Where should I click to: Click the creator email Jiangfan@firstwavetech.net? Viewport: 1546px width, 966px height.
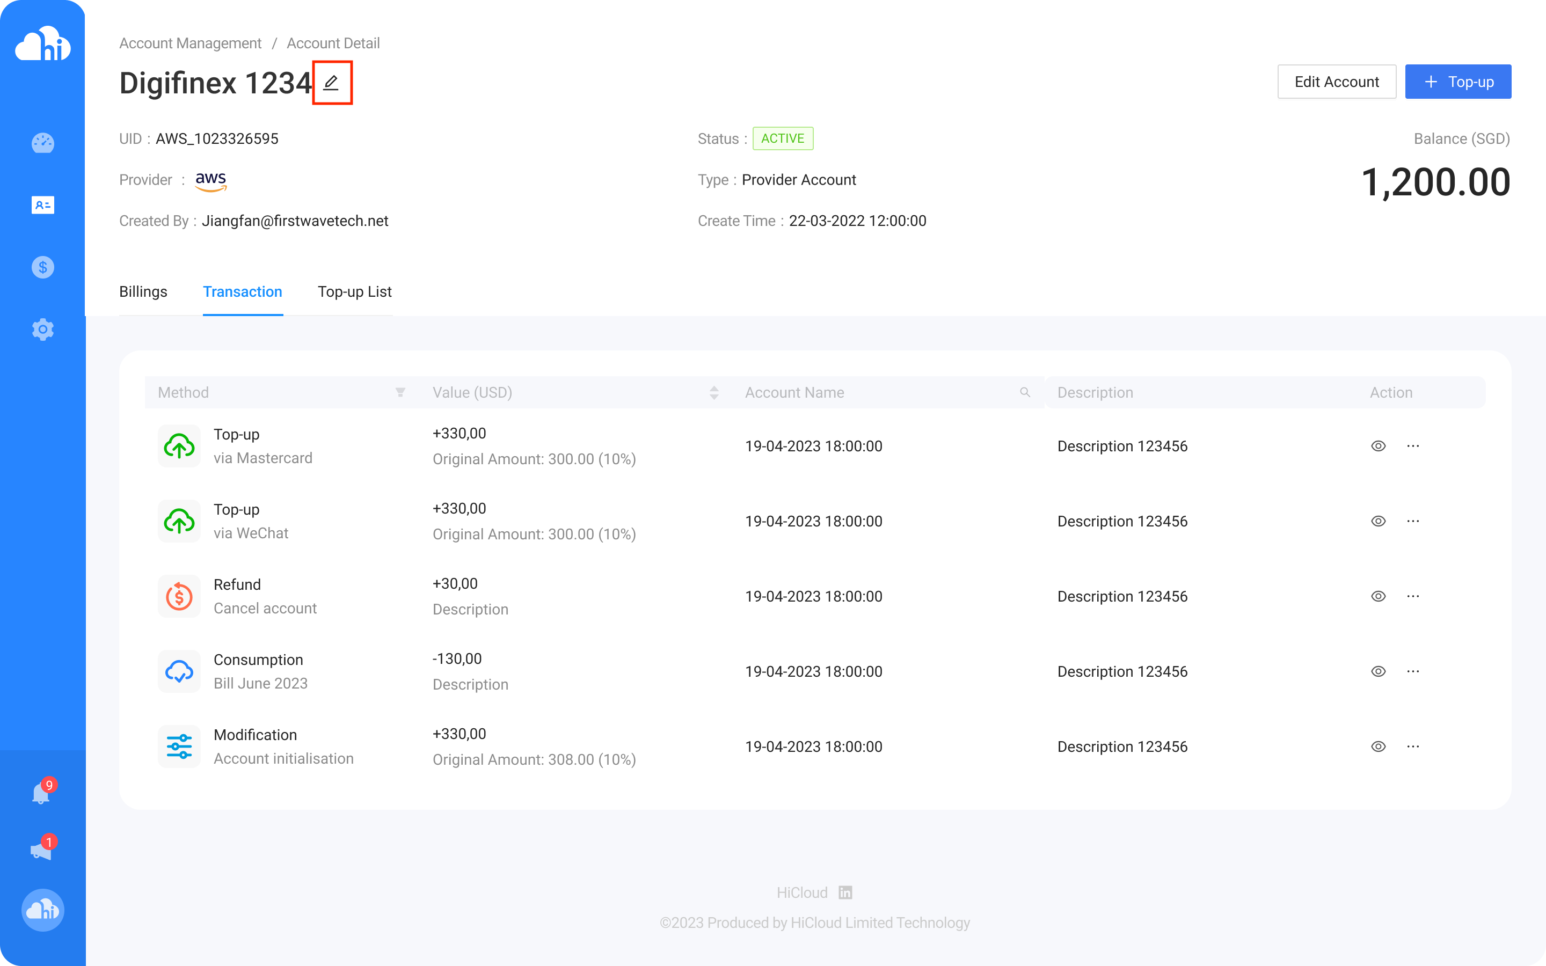coord(295,221)
